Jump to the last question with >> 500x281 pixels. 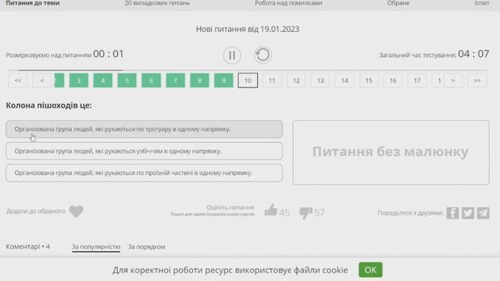[x=477, y=80]
